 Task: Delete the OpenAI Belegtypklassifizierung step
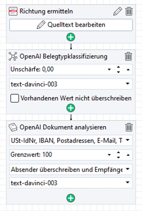click(128, 56)
